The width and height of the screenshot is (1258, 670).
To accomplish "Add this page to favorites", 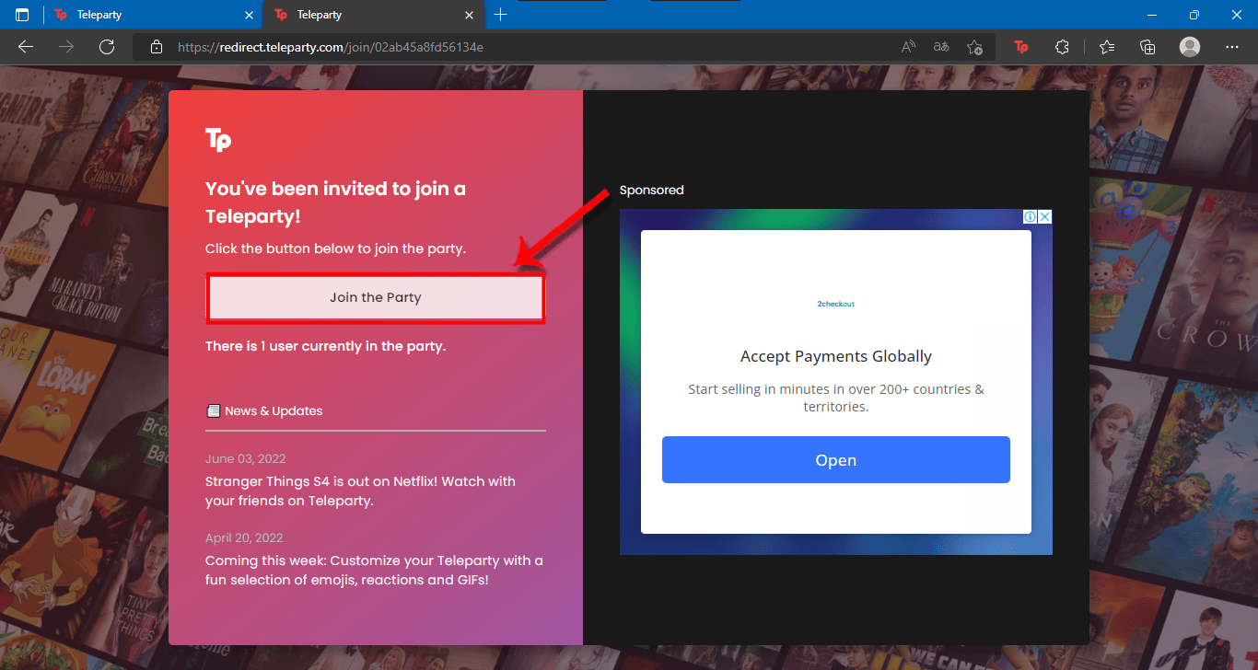I will (x=975, y=47).
